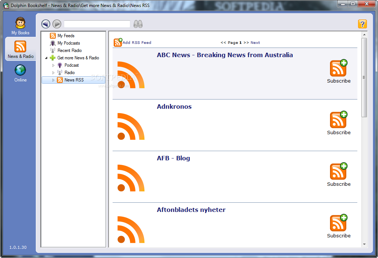Collapse the Get more News & Radio node
378x258 pixels.
46,58
